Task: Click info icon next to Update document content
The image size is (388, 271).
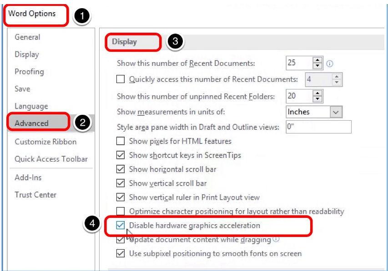Action: [276, 239]
